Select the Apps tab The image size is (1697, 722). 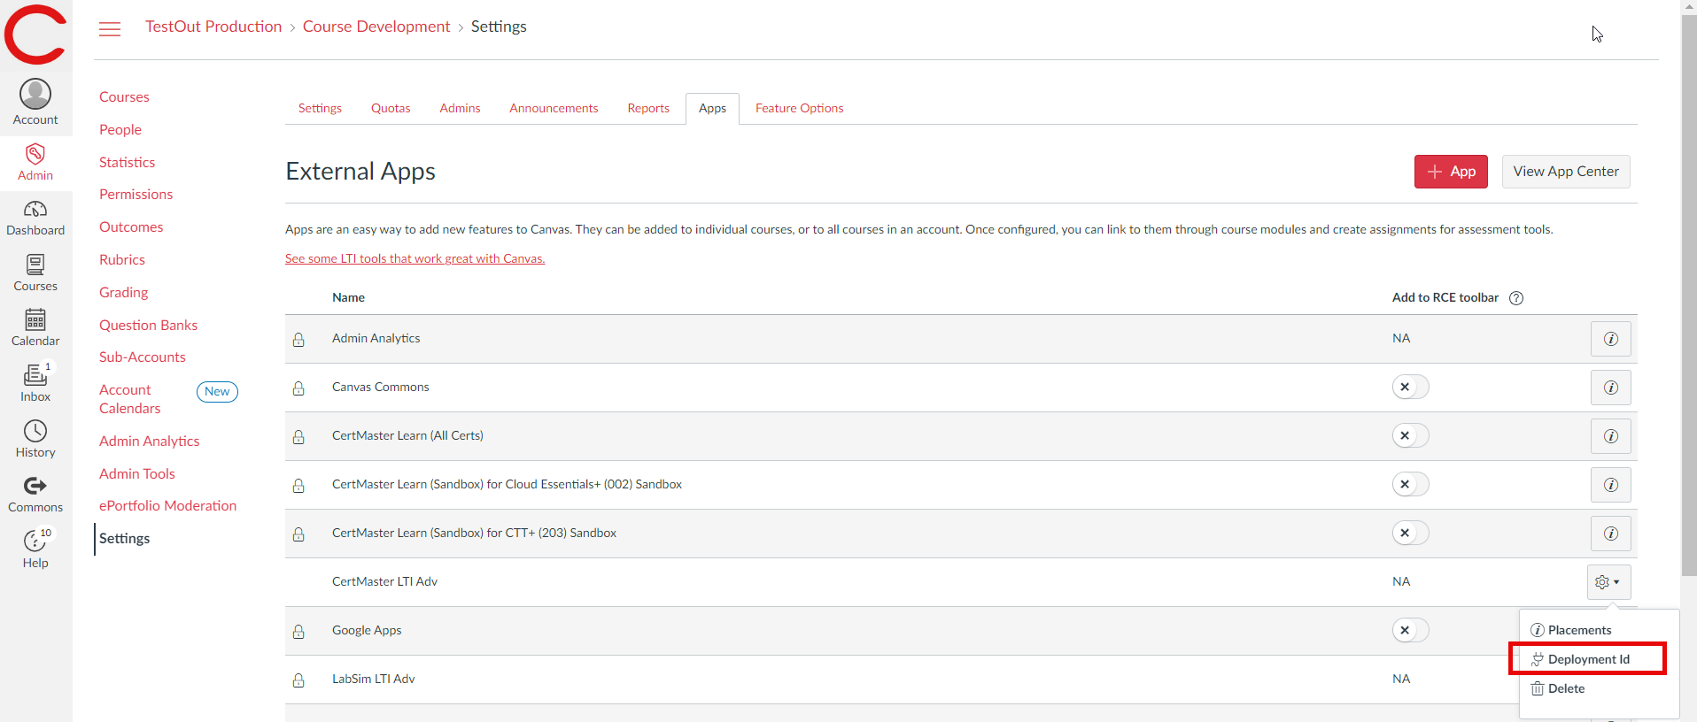[712, 108]
